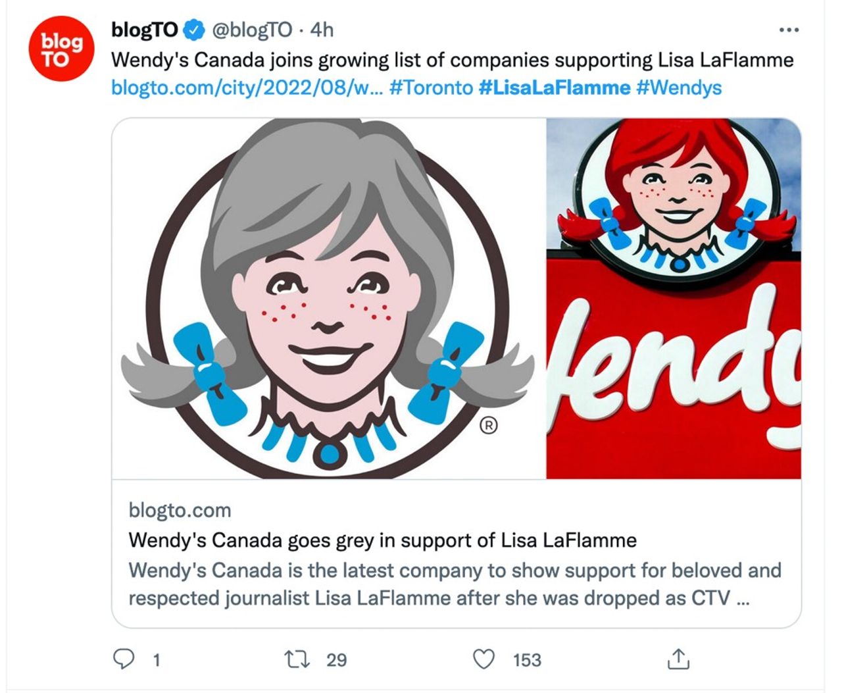The height and width of the screenshot is (693, 842).
Task: Open the blogTO display name
Action: 145,30
